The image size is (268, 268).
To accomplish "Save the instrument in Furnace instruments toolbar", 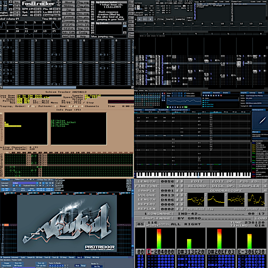I will point(211,96).
